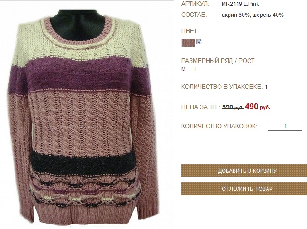
Task: Click the composition text акрил 60%, шерсть 40%
Action: (253, 15)
